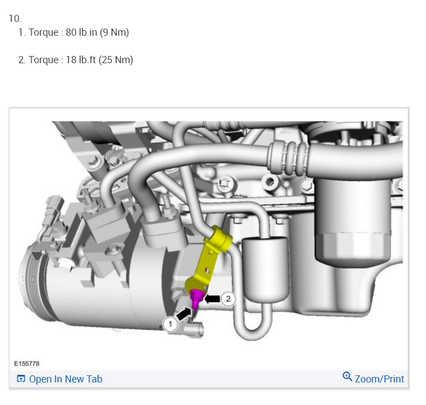Click the black arrow beside callout 2
Image resolution: width=426 pixels, height=405 pixels.
(x=212, y=299)
